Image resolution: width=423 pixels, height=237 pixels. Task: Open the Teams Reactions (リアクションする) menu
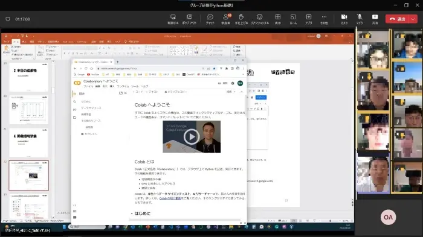click(x=259, y=19)
